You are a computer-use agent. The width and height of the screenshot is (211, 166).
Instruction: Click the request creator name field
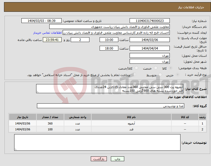pos(116,33)
